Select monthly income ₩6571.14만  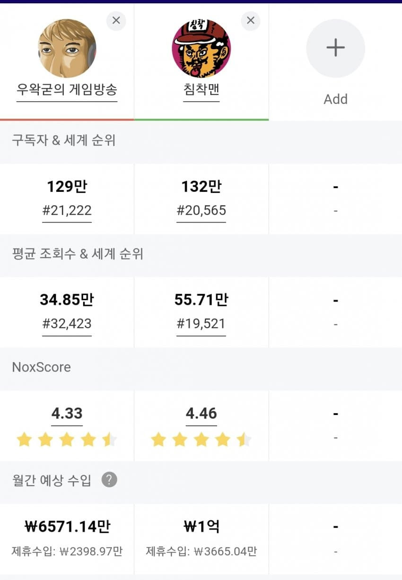point(67,527)
